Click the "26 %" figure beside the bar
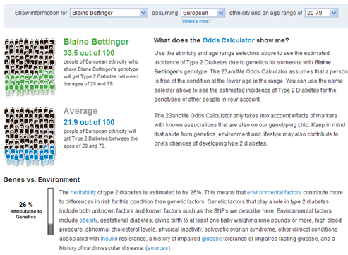The height and width of the screenshot is (255, 348). pyautogui.click(x=26, y=204)
